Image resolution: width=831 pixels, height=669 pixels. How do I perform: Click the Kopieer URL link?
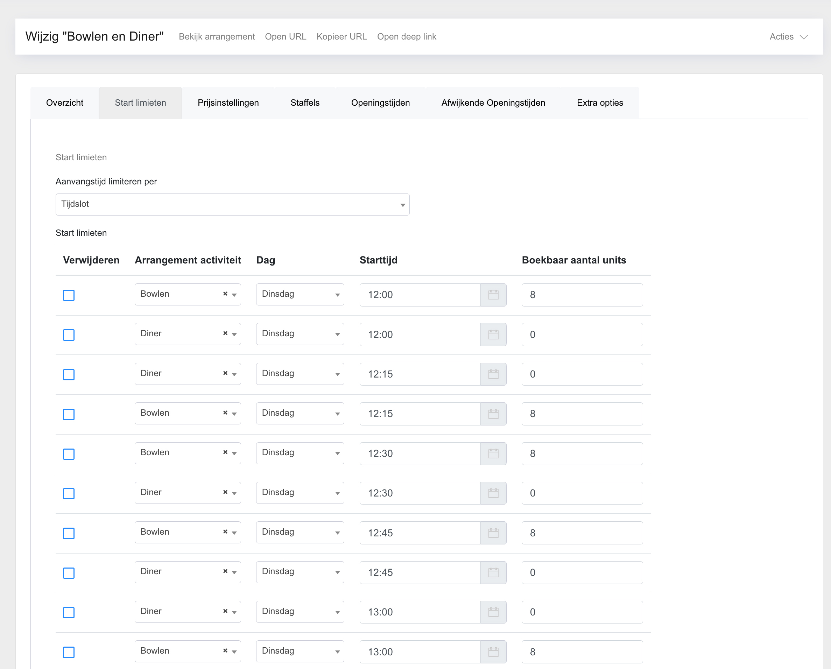pos(341,37)
